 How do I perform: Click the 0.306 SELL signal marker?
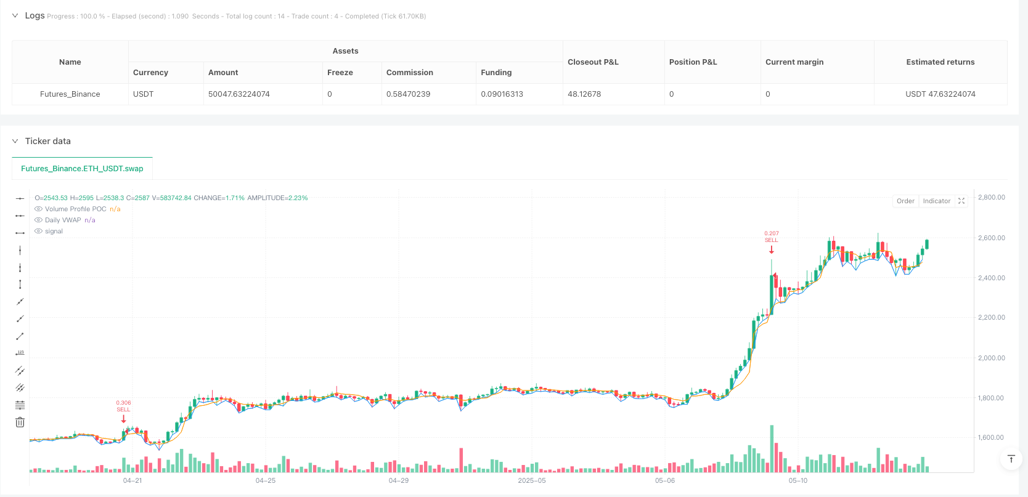(124, 411)
